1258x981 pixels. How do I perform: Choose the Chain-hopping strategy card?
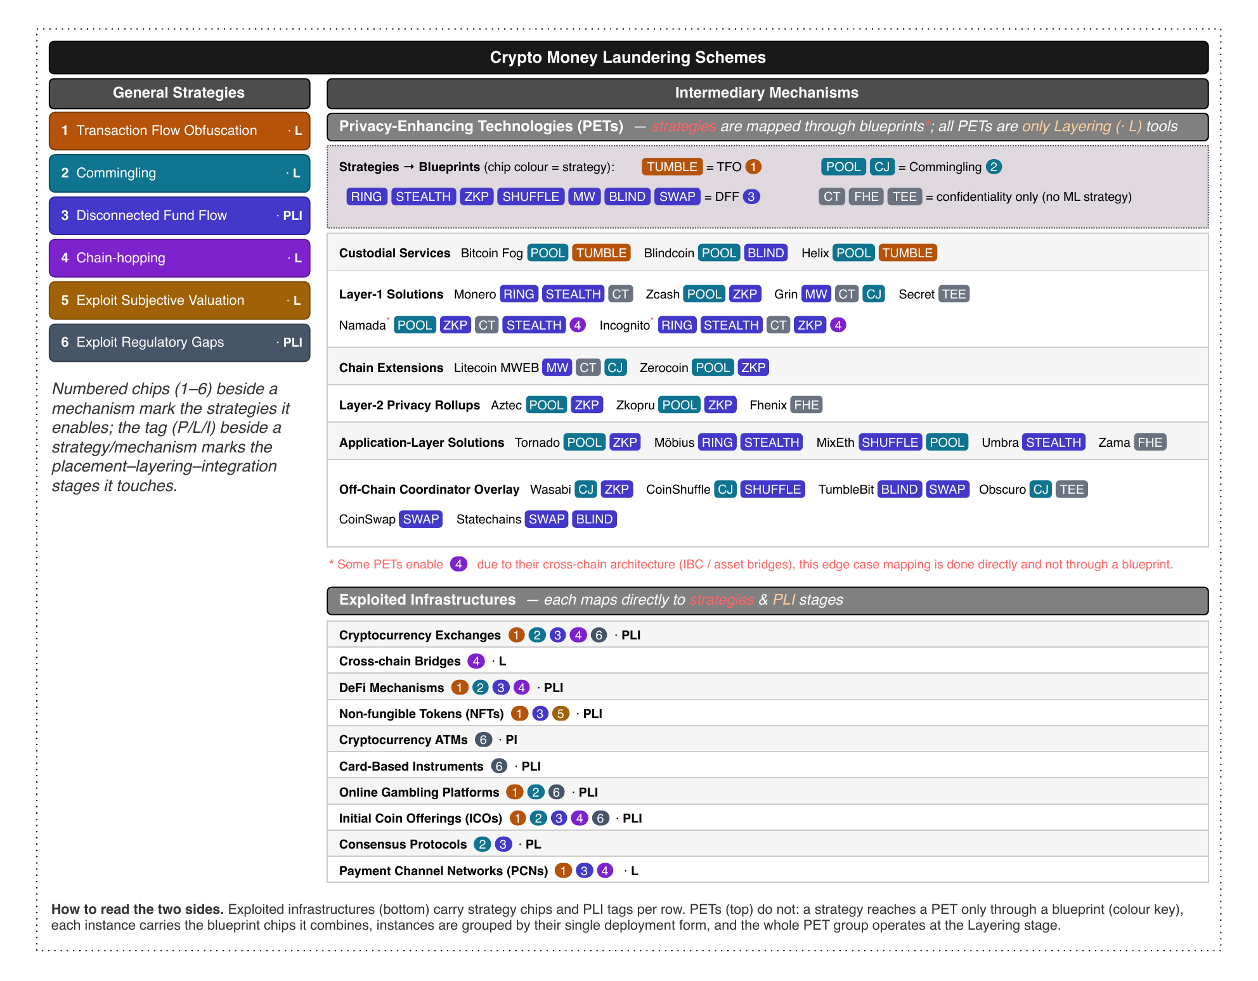pos(179,258)
